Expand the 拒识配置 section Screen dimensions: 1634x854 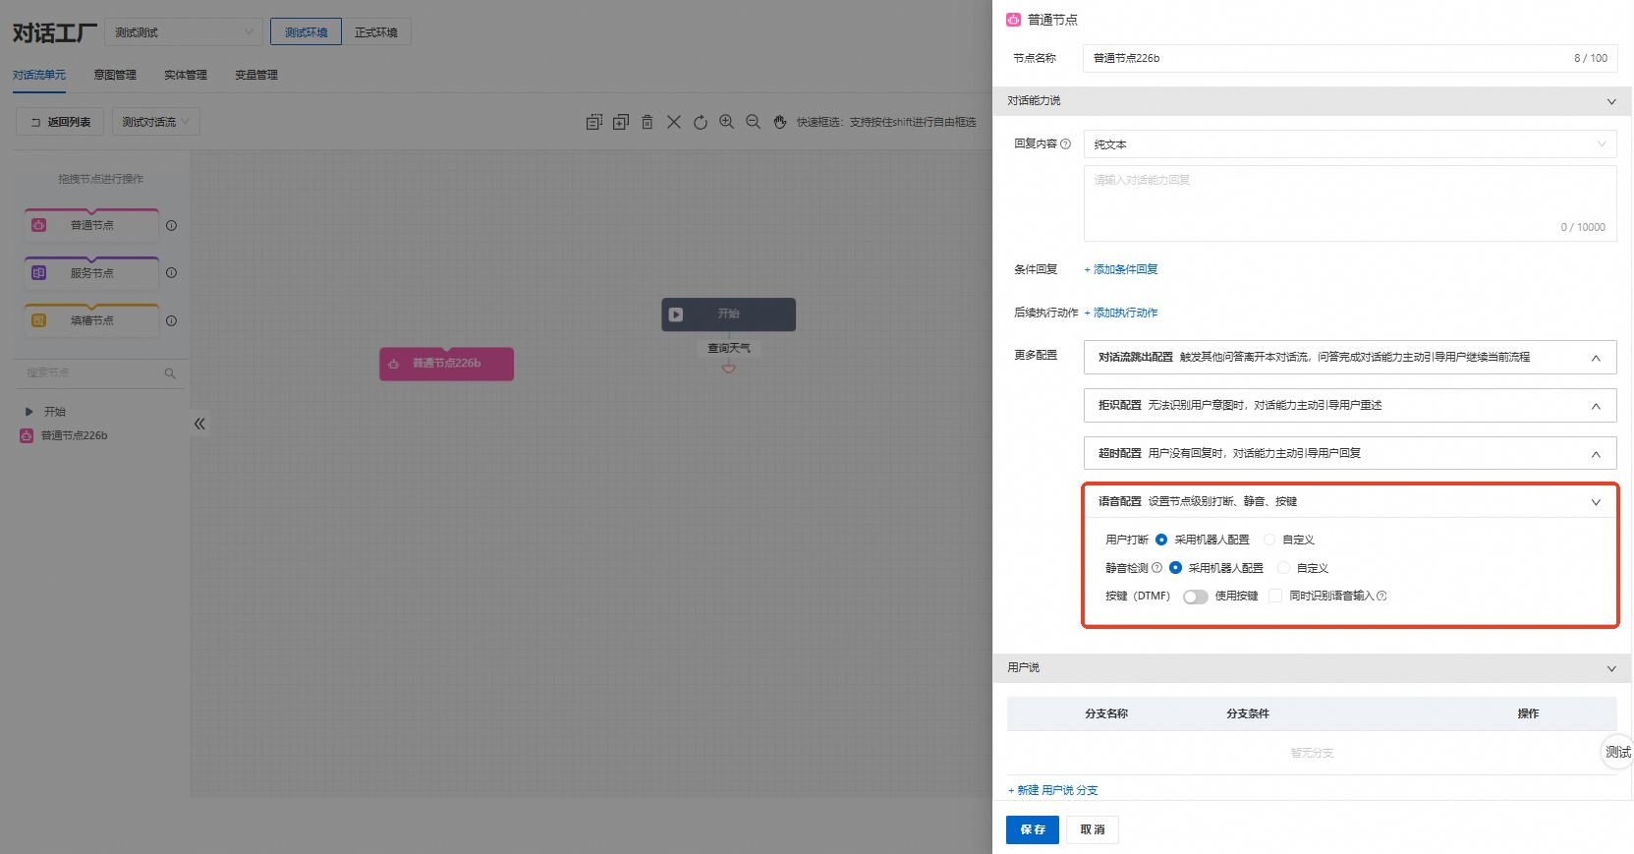click(x=1350, y=406)
